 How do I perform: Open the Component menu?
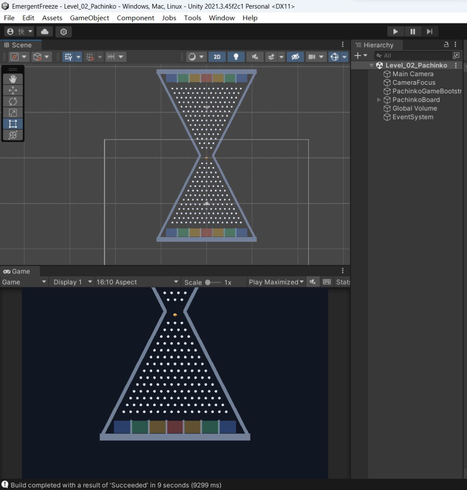pos(136,18)
